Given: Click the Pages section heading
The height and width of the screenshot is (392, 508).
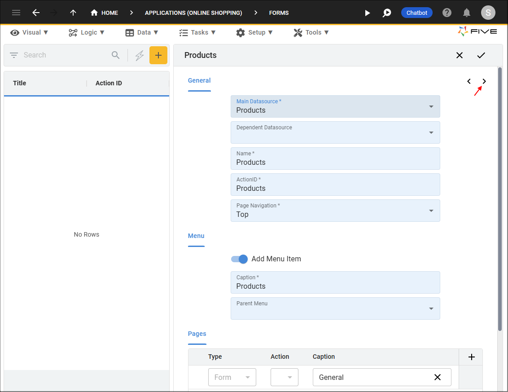Looking at the screenshot, I should [197, 334].
